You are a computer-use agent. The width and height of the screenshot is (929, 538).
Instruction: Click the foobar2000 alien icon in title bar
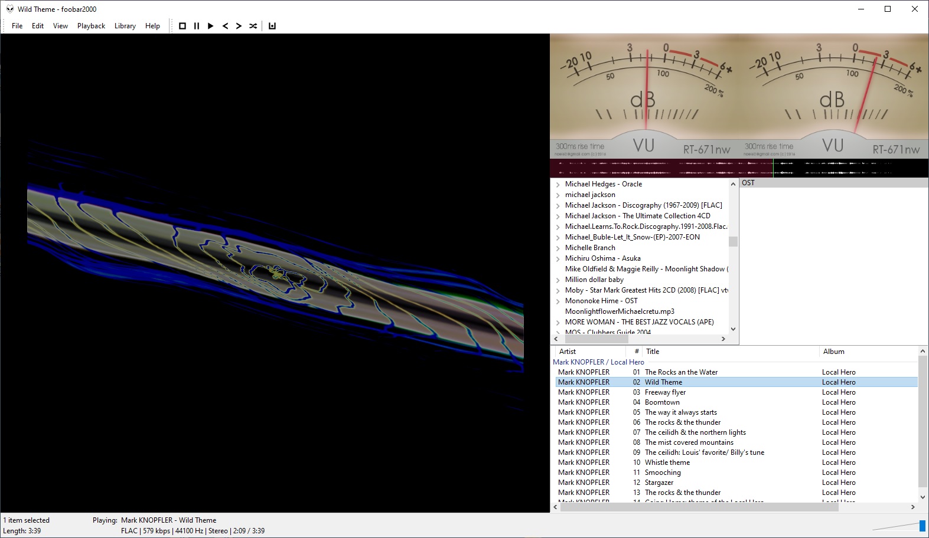pyautogui.click(x=10, y=9)
